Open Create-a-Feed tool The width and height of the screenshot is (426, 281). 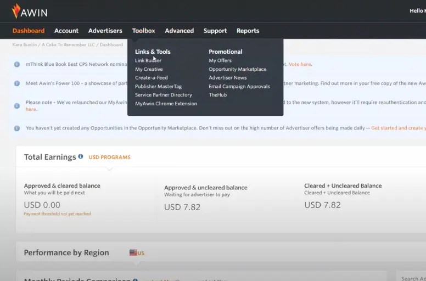(x=152, y=77)
